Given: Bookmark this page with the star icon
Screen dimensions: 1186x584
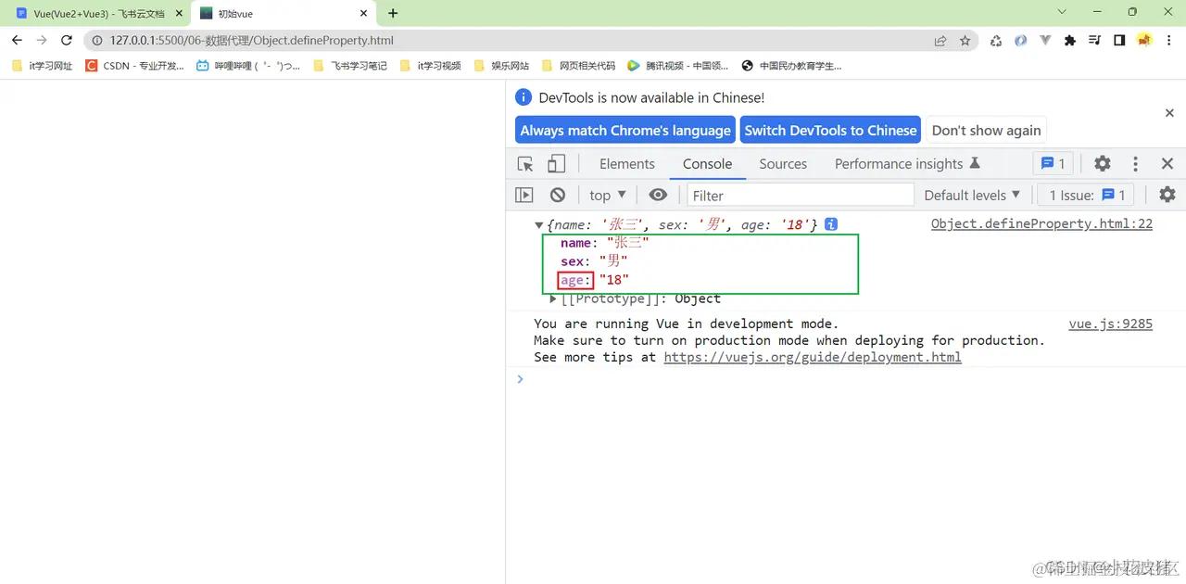Looking at the screenshot, I should tap(965, 41).
